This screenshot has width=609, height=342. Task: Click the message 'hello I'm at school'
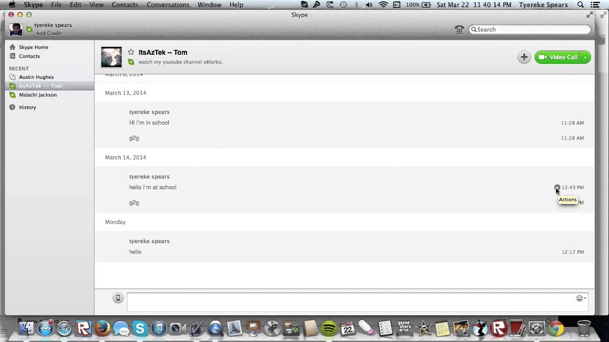153,187
